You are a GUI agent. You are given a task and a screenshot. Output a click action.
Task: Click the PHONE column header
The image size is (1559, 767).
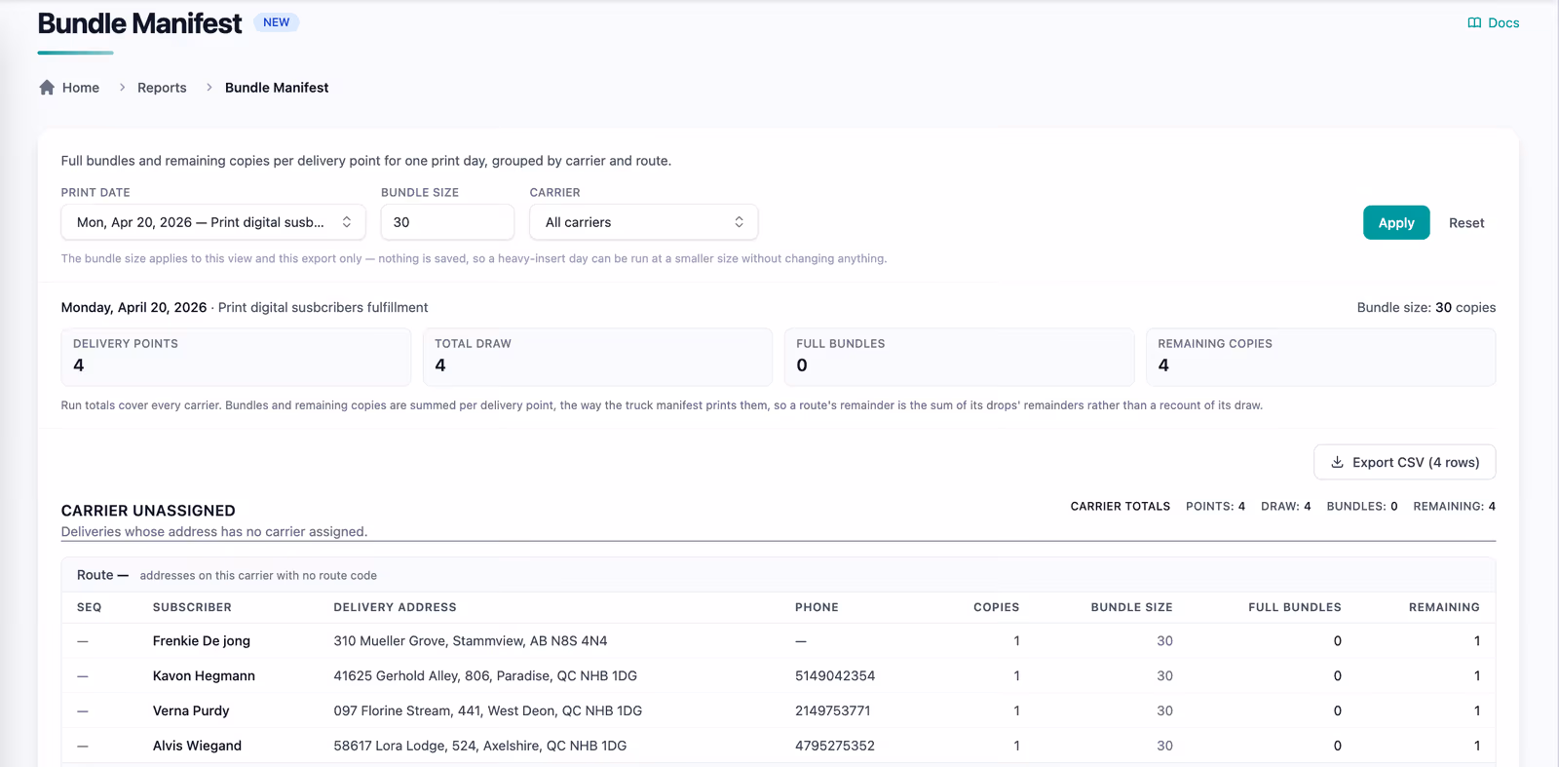tap(817, 607)
